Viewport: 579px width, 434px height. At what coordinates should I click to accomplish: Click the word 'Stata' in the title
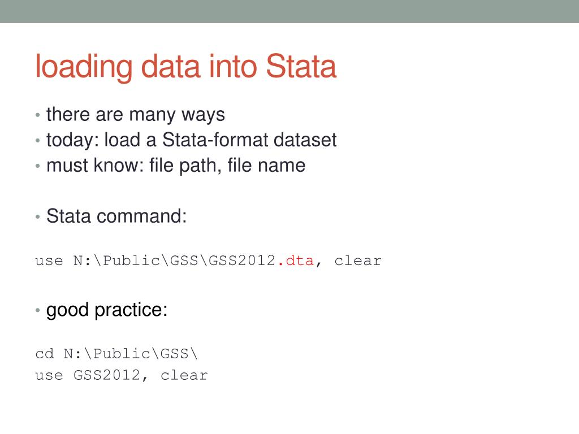tap(301, 66)
